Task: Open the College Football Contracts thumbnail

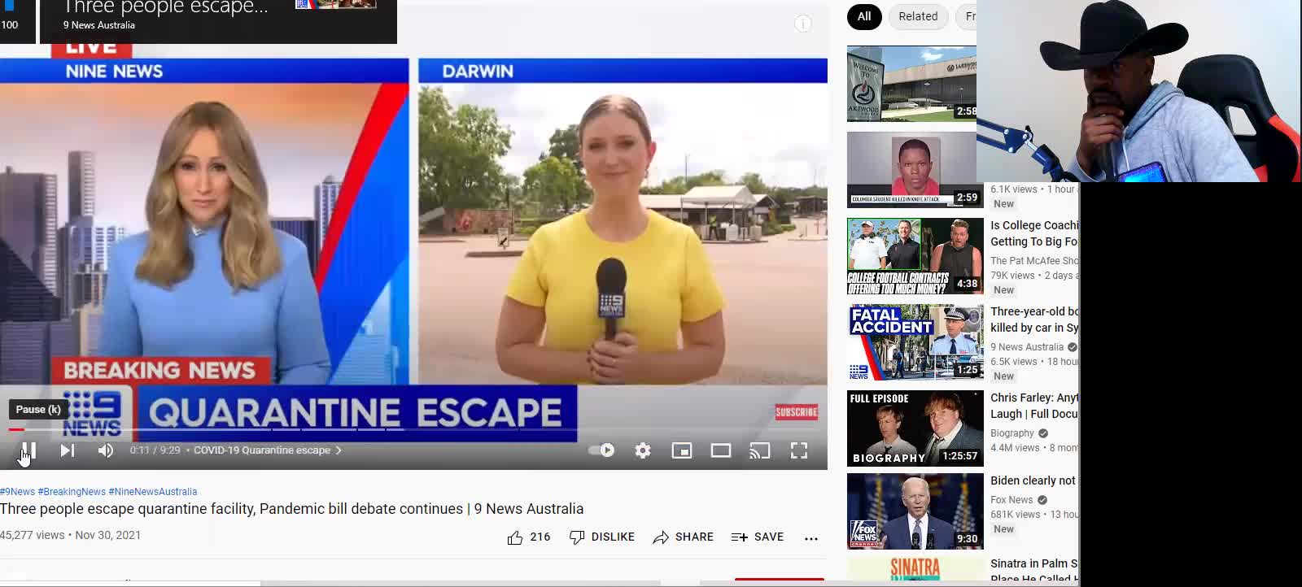Action: 915,256
